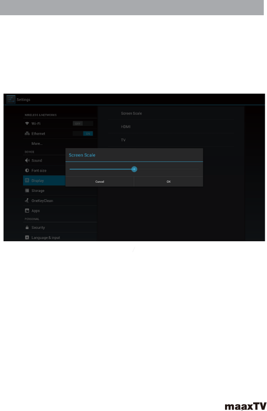This screenshot has width=267, height=411.
Task: Open the OneKeyClean entry
Action: coord(60,201)
